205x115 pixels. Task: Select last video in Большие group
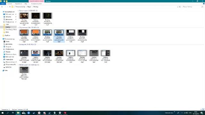[x=105, y=56]
